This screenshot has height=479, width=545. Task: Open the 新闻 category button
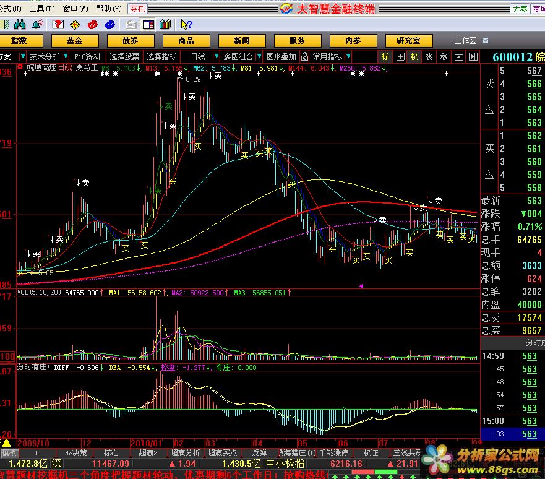pos(241,41)
